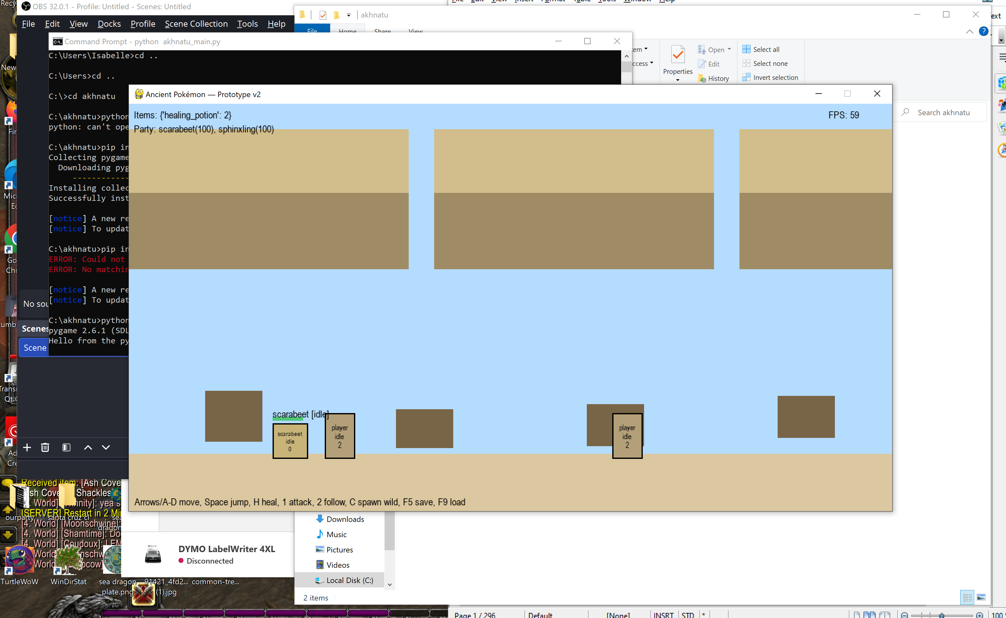Viewport: 1006px width, 618px height.
Task: Switch to details view layout
Action: [967, 598]
